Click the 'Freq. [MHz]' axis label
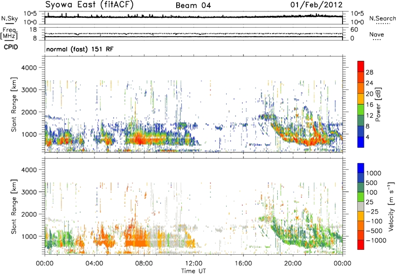Screen dimensions: 396x274 9,34
